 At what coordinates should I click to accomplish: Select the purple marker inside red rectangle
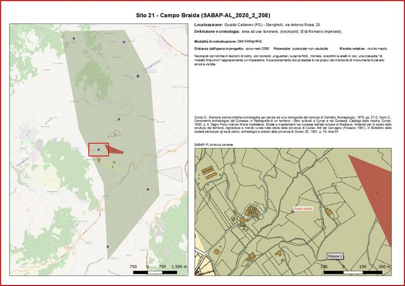(99, 149)
